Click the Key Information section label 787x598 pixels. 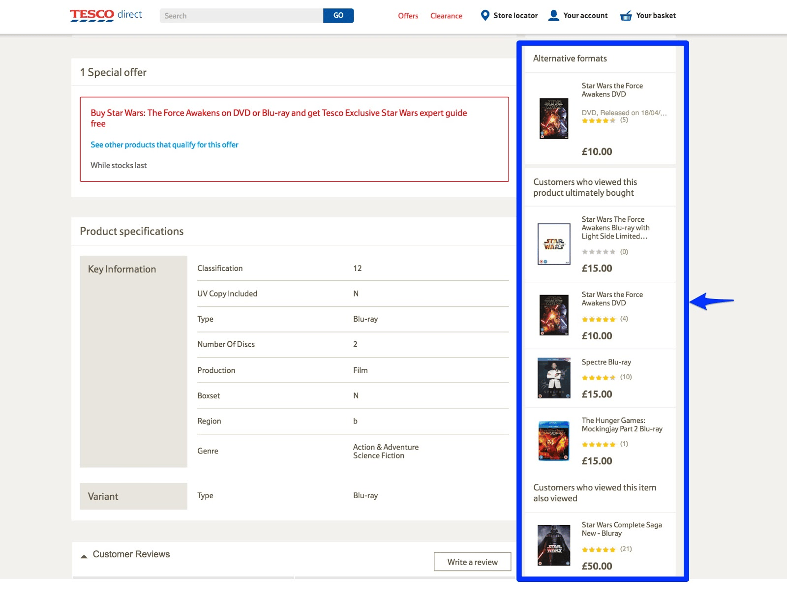pos(122,269)
